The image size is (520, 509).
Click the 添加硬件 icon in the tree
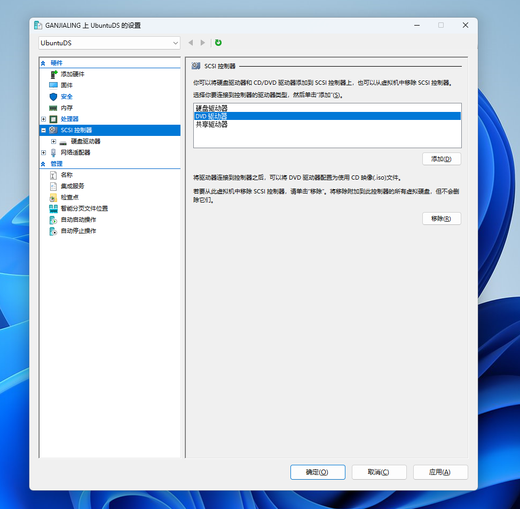(53, 74)
